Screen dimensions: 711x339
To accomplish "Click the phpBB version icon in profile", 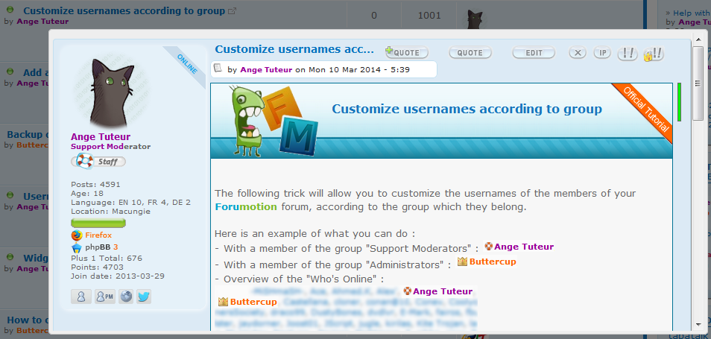I will 77,247.
